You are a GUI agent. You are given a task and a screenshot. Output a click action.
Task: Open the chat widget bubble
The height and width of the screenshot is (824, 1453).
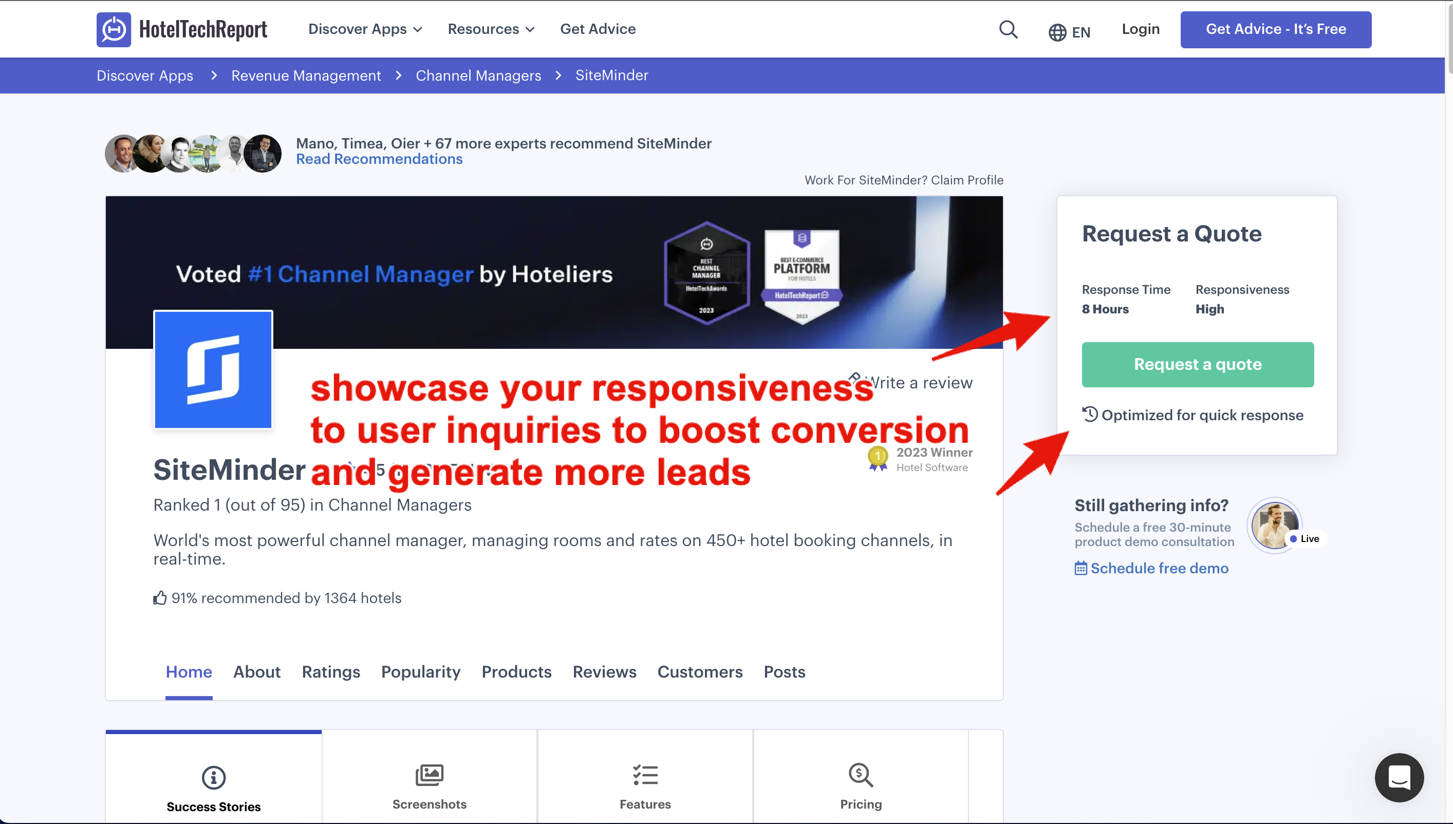pos(1399,777)
